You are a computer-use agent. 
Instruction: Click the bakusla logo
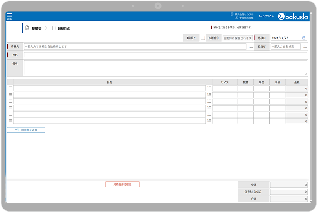[293, 16]
